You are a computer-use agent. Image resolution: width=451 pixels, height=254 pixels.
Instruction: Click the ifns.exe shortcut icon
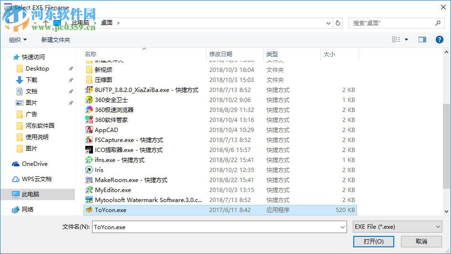[x=89, y=160]
